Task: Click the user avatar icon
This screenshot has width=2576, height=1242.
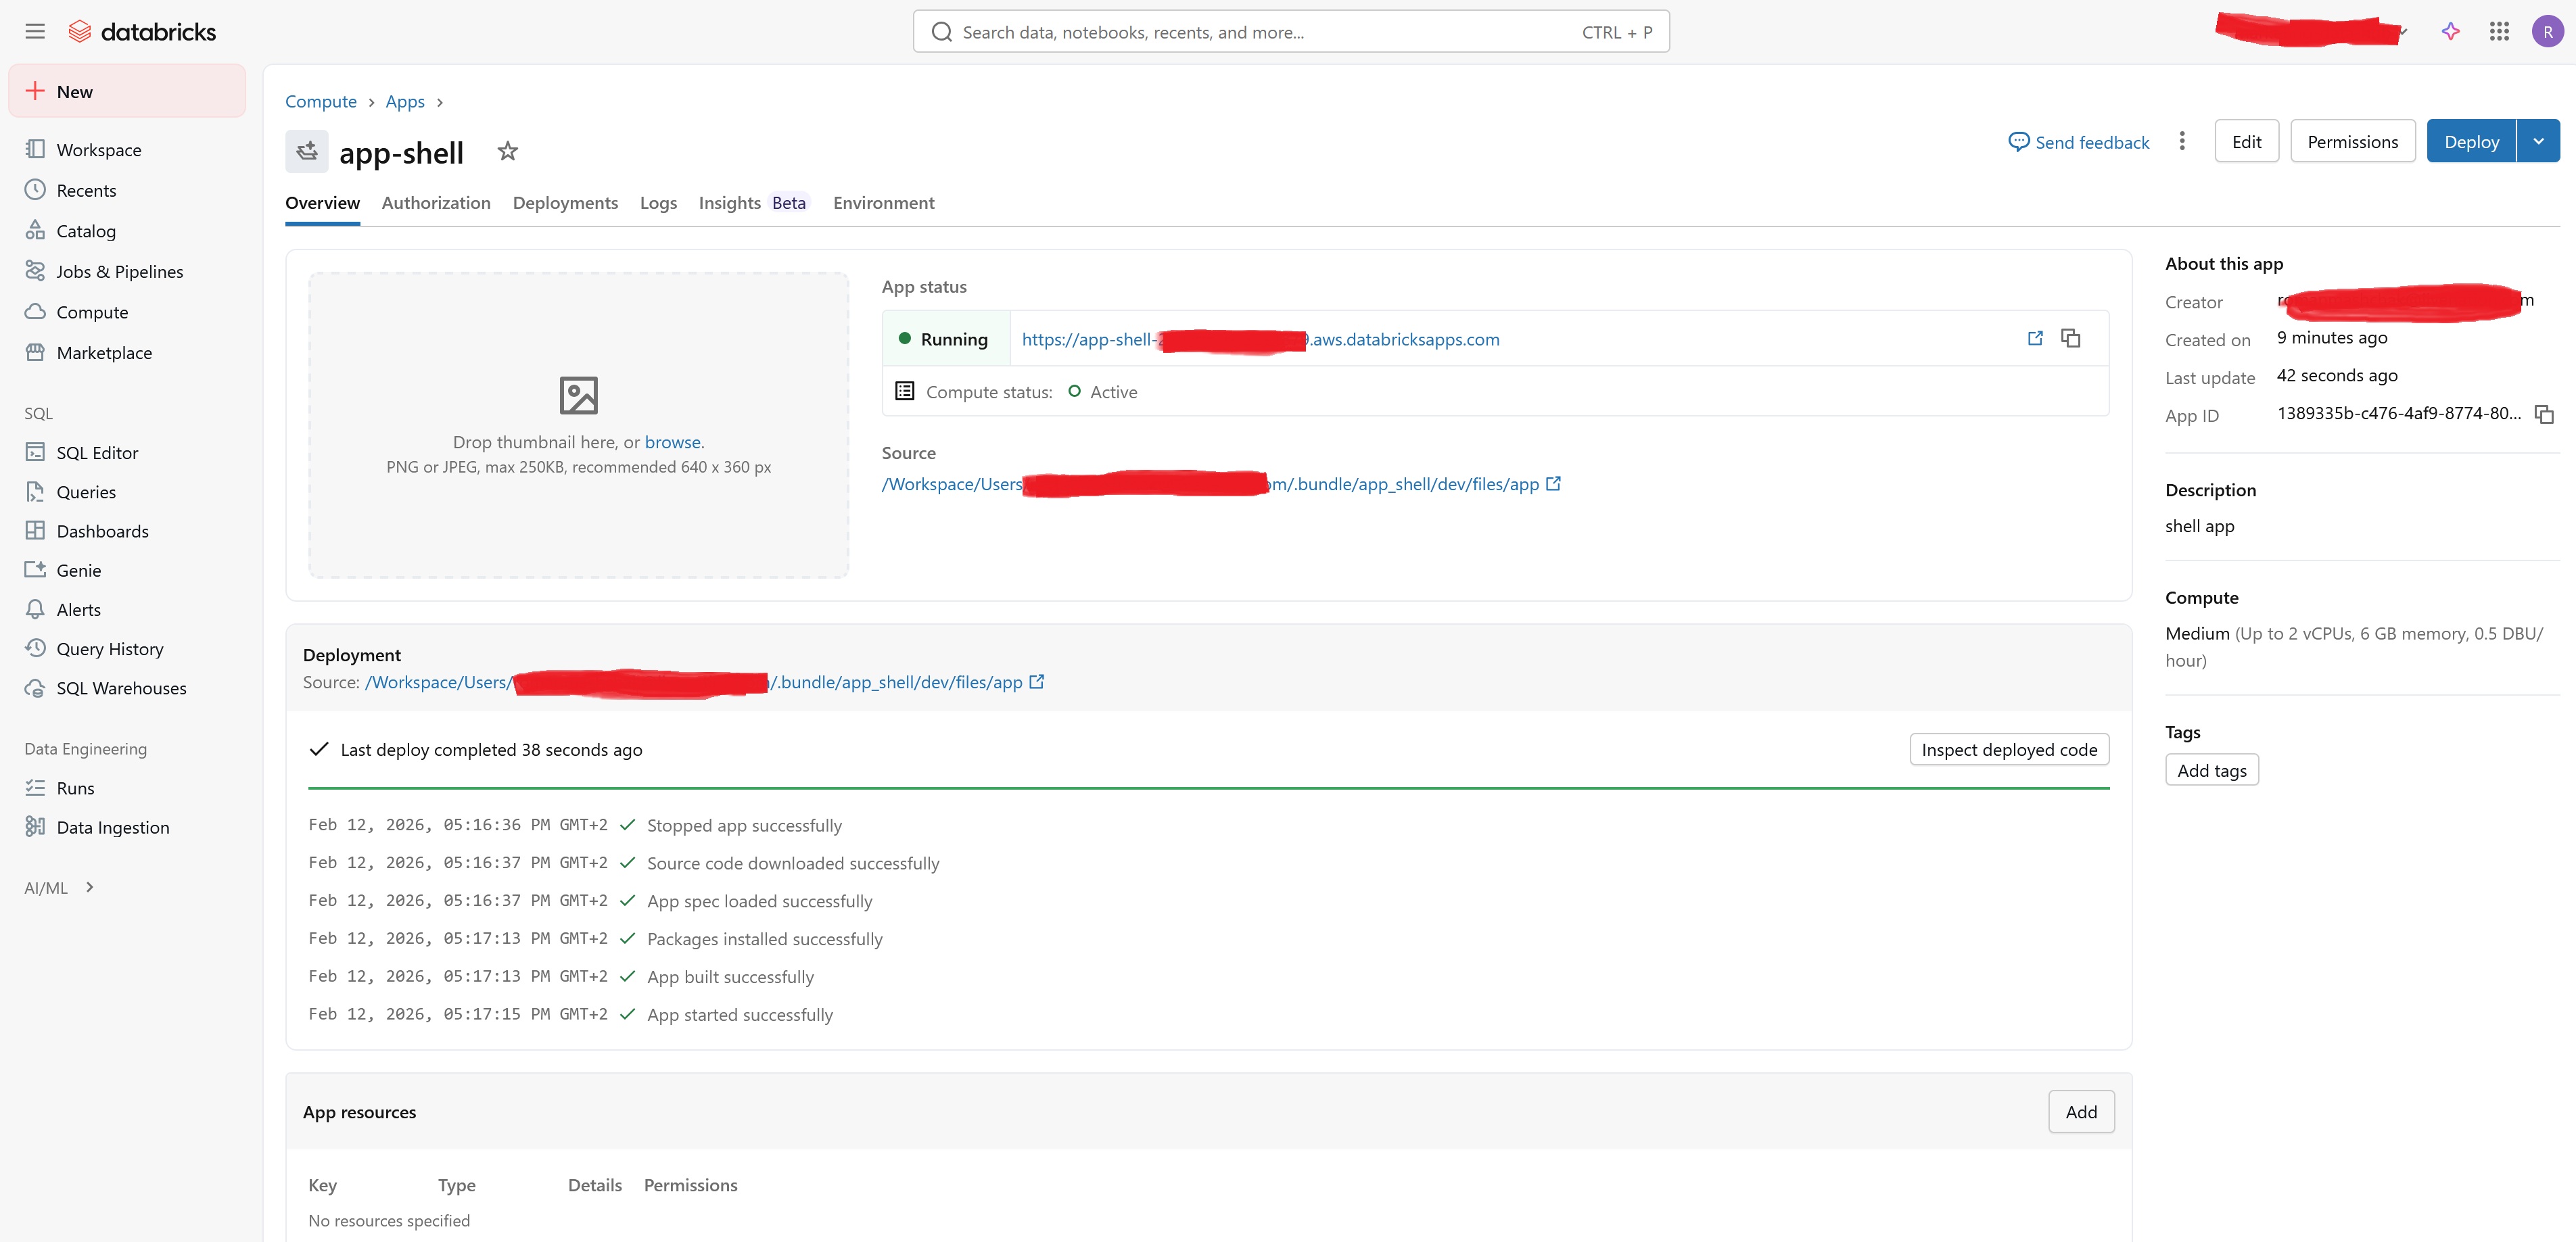Action: (x=2547, y=32)
